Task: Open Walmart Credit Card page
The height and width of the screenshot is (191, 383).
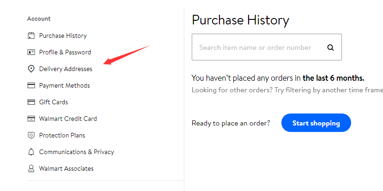Action: [x=68, y=119]
